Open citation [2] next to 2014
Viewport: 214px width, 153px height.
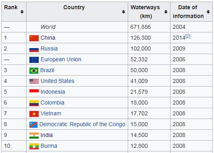point(188,36)
